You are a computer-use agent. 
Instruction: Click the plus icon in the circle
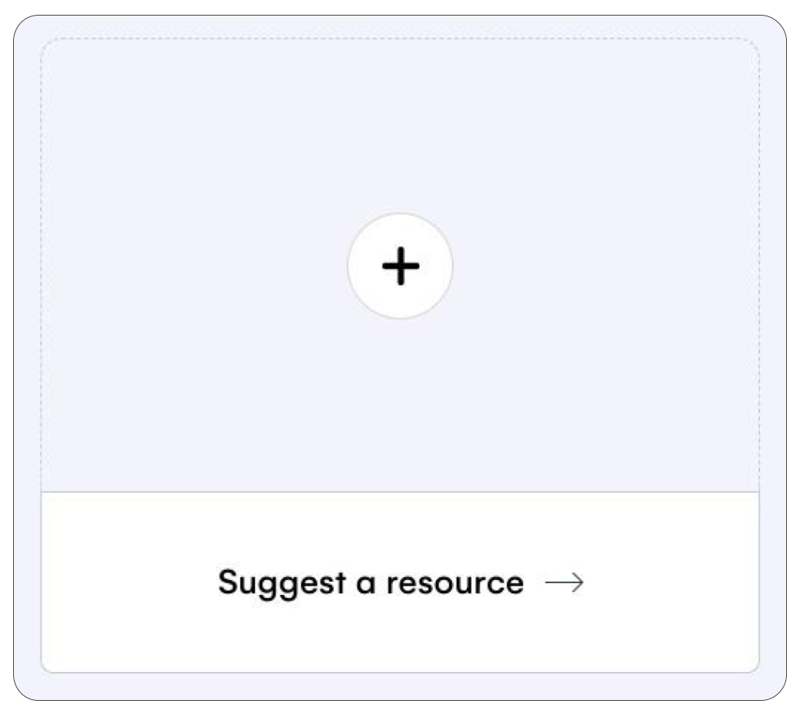tap(401, 266)
